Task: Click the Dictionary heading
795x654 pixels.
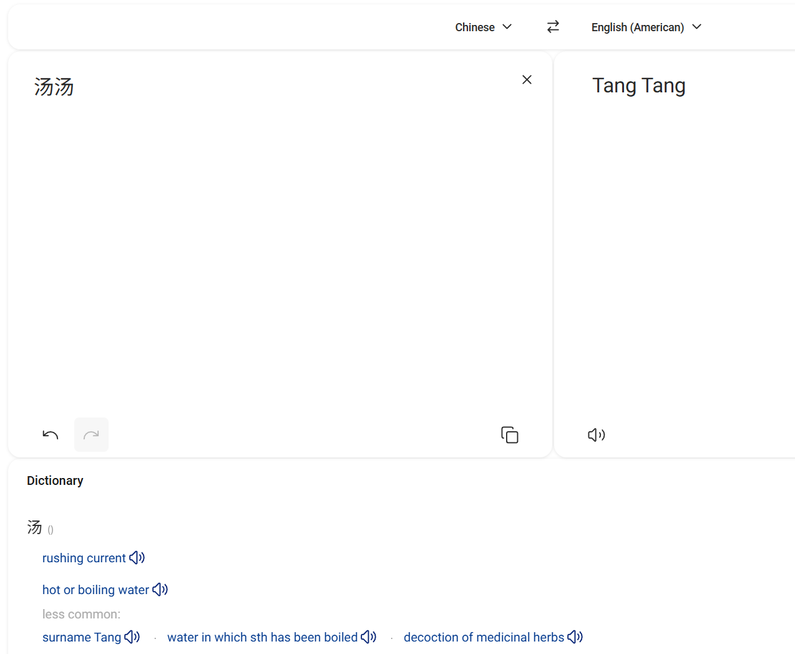Action: point(55,481)
